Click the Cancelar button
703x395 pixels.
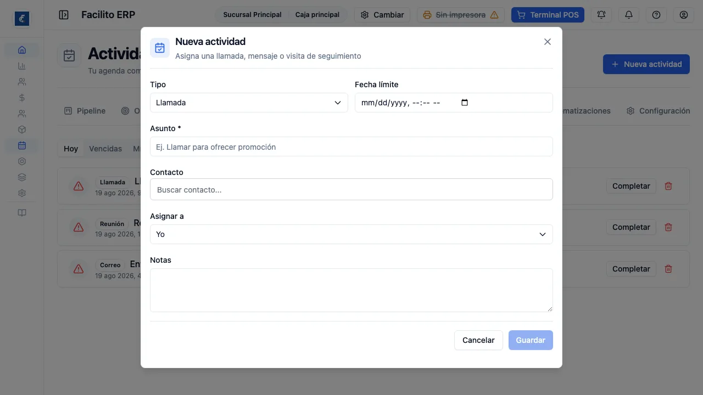point(478,340)
